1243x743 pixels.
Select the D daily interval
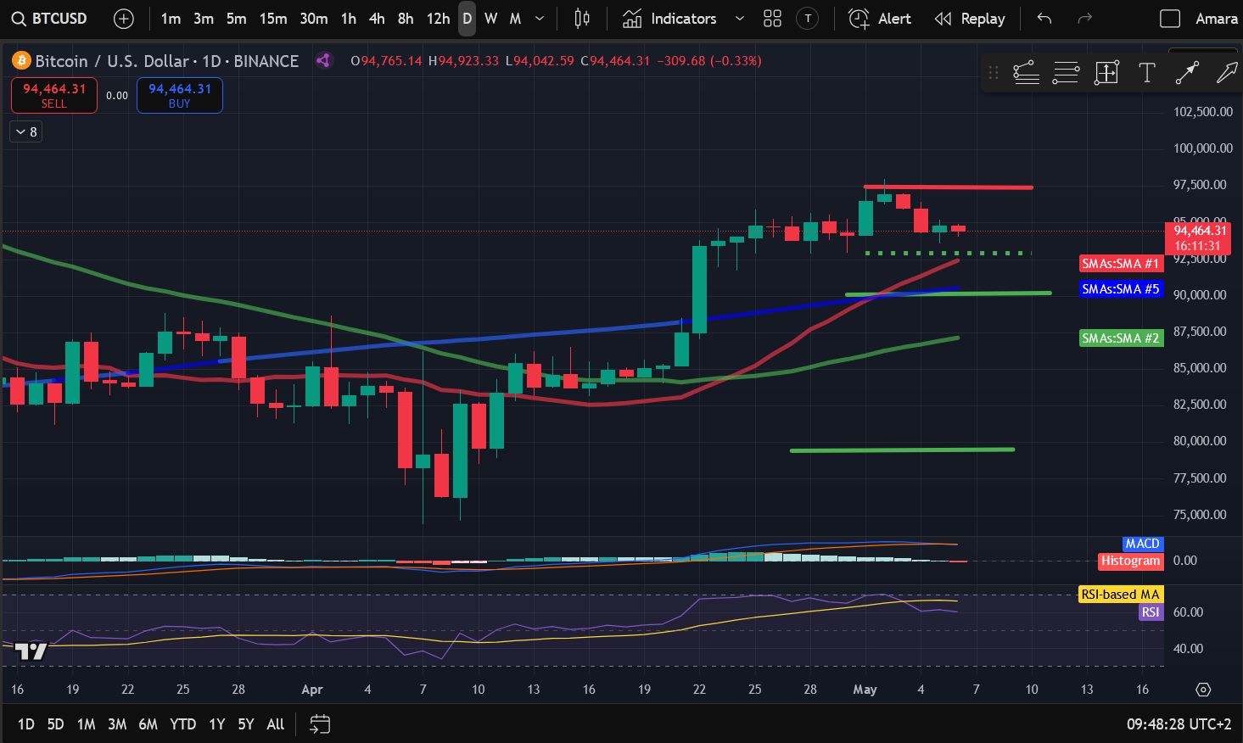click(x=468, y=19)
